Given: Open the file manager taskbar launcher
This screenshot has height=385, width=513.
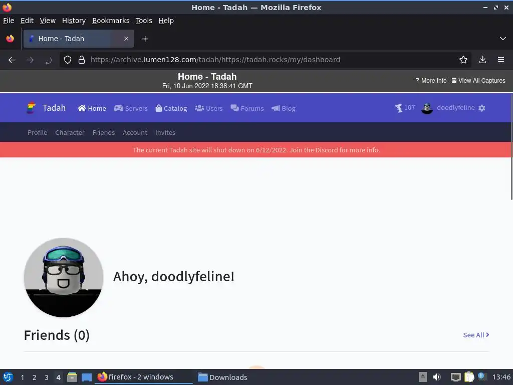Looking at the screenshot, I should pyautogui.click(x=72, y=377).
